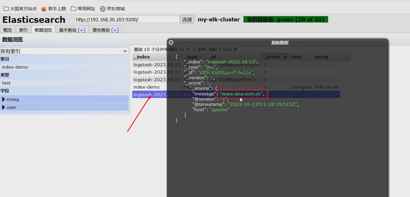
Task: Switch to the 概览 overview tab
Action: [8, 30]
